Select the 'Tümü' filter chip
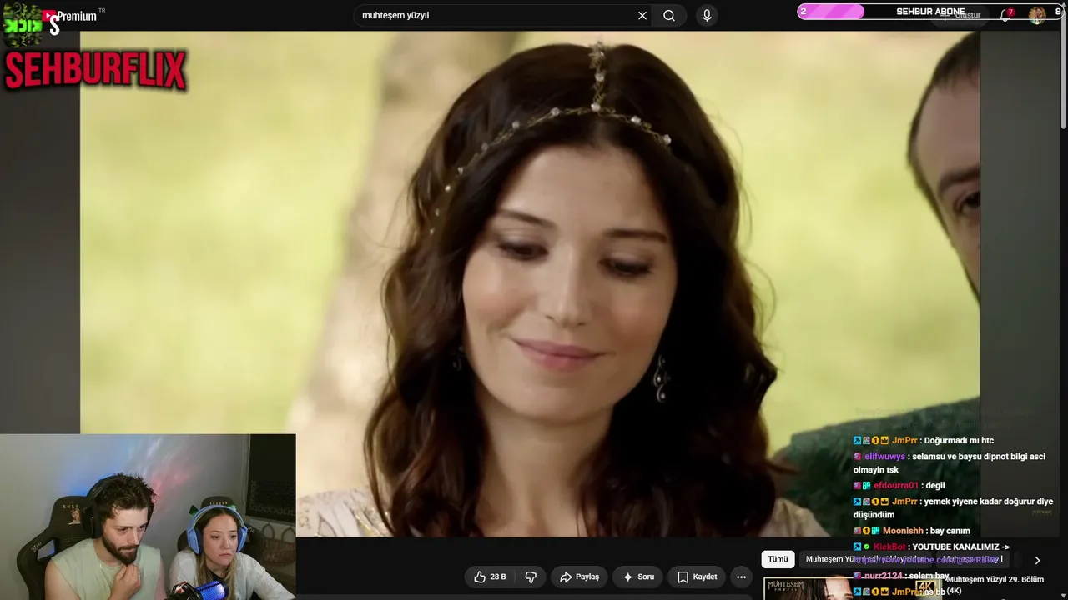Viewport: 1068px width, 600px height. coord(778,559)
